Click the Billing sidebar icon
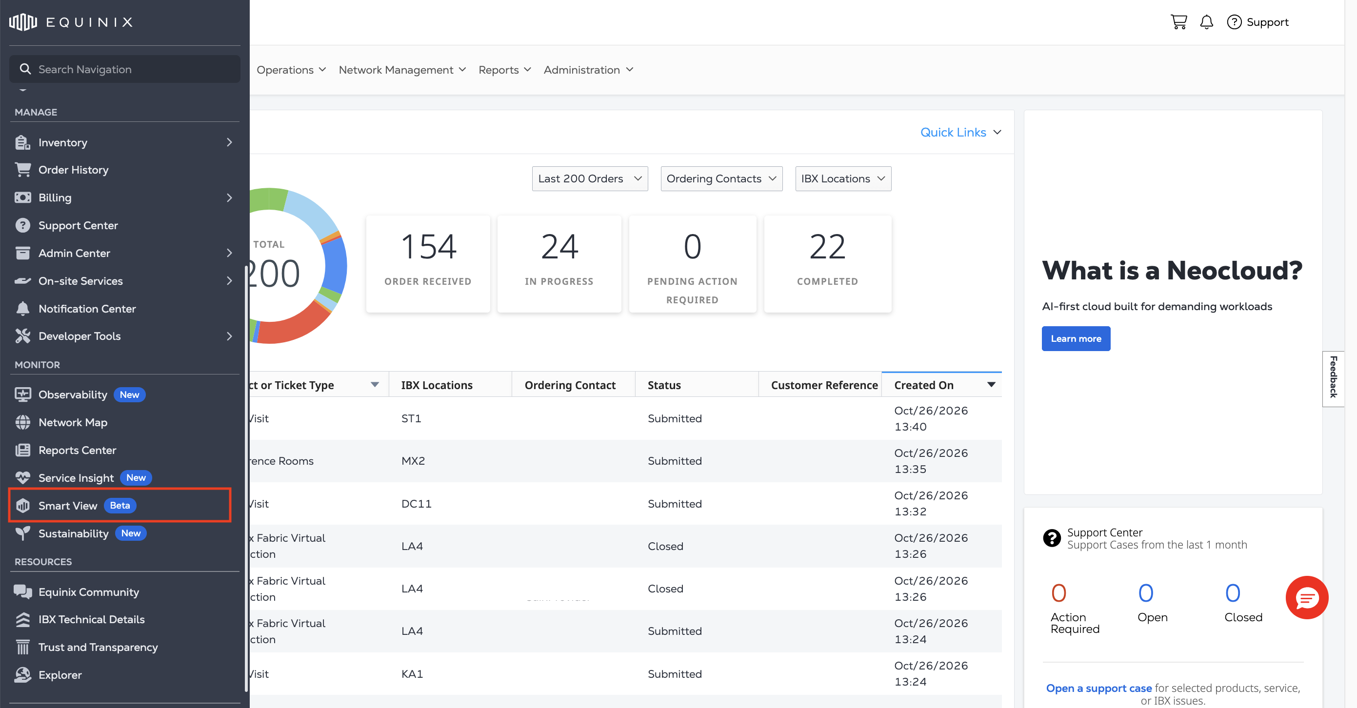 pos(22,197)
